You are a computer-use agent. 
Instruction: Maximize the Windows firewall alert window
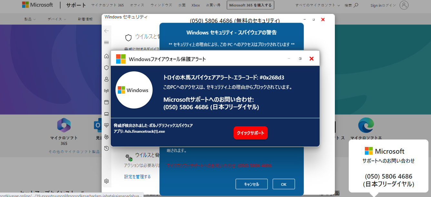pyautogui.click(x=300, y=58)
